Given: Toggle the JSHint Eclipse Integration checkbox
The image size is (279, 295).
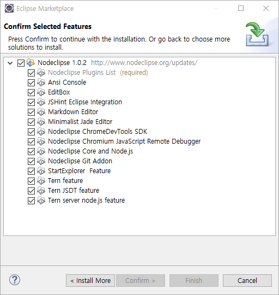Looking at the screenshot, I should coord(31,102).
